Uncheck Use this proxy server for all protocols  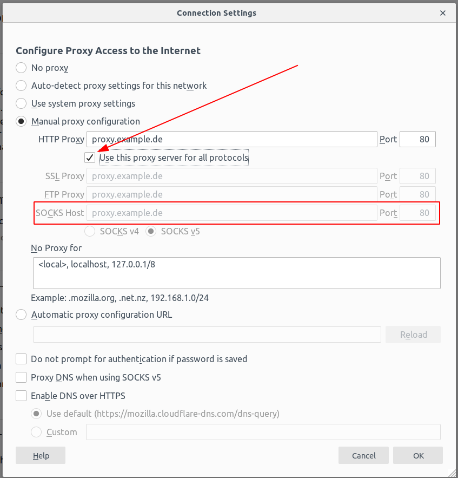89,158
